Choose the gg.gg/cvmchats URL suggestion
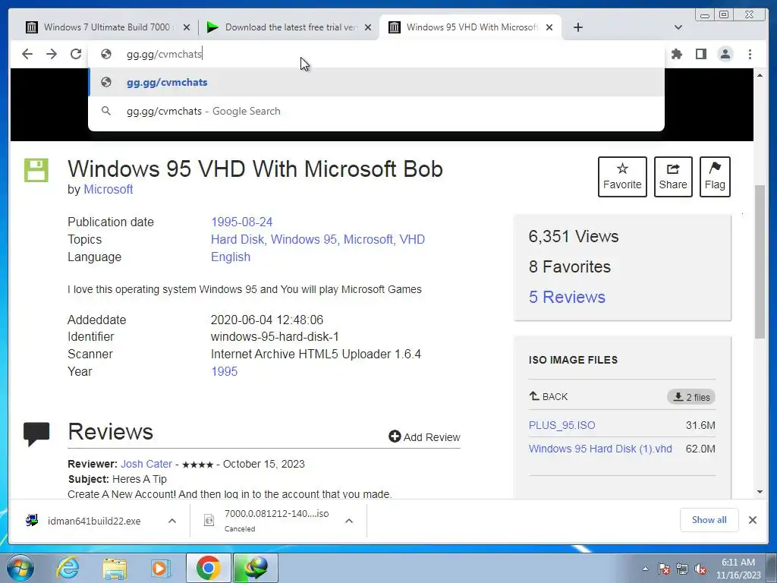The width and height of the screenshot is (777, 583). click(x=376, y=82)
